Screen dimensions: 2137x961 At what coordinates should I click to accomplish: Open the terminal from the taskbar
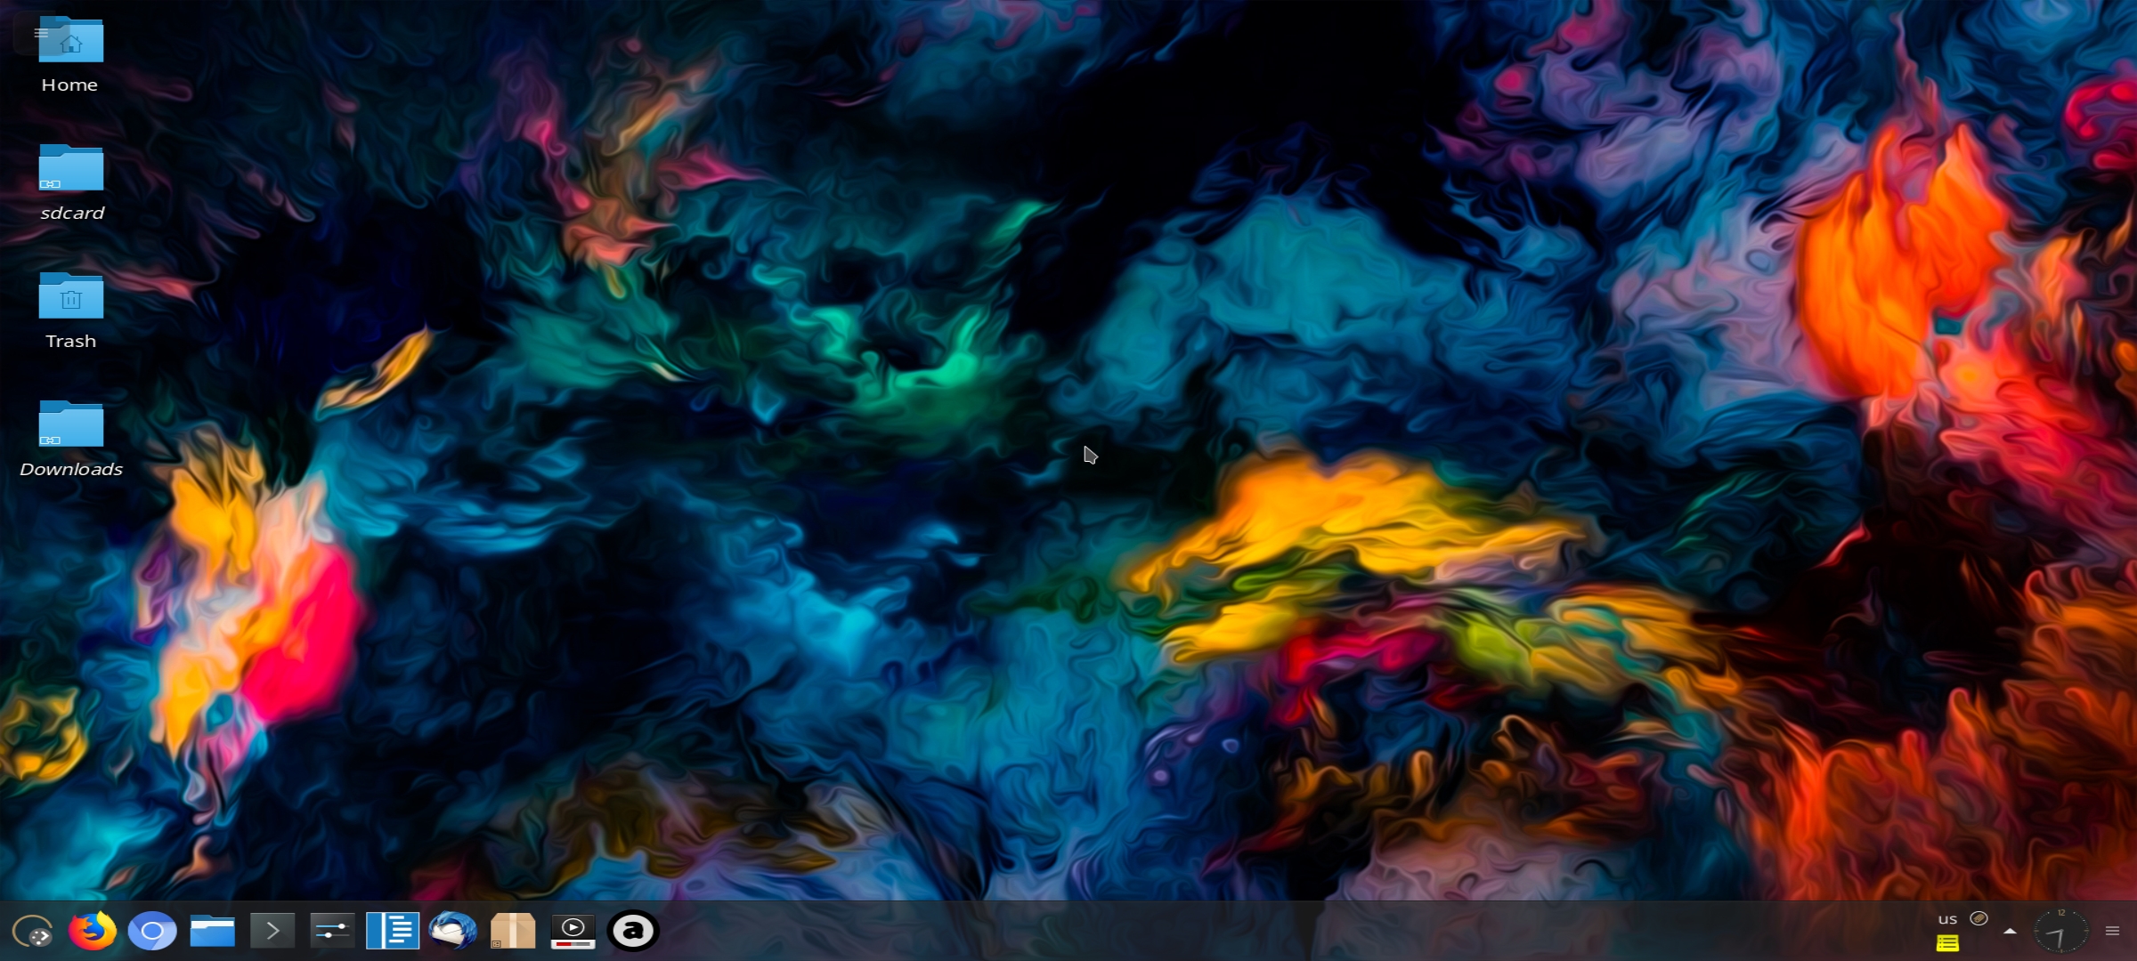(272, 932)
